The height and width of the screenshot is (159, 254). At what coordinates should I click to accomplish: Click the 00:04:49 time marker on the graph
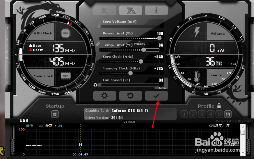pyautogui.click(x=80, y=154)
